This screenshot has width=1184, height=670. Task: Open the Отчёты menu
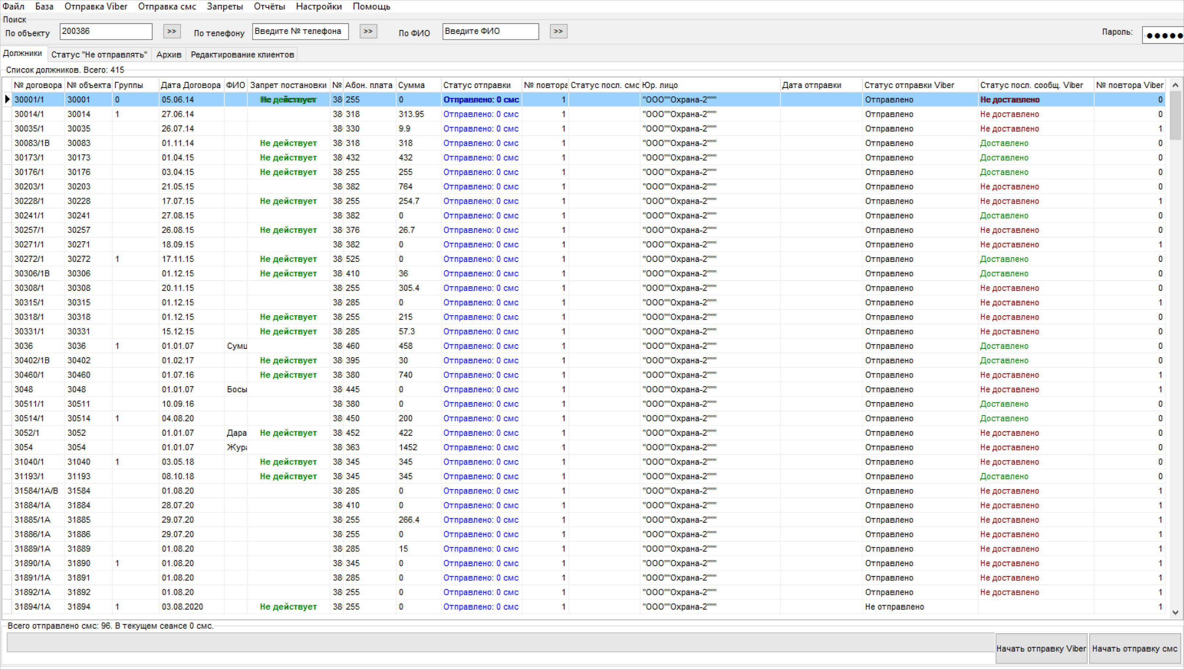coord(269,6)
